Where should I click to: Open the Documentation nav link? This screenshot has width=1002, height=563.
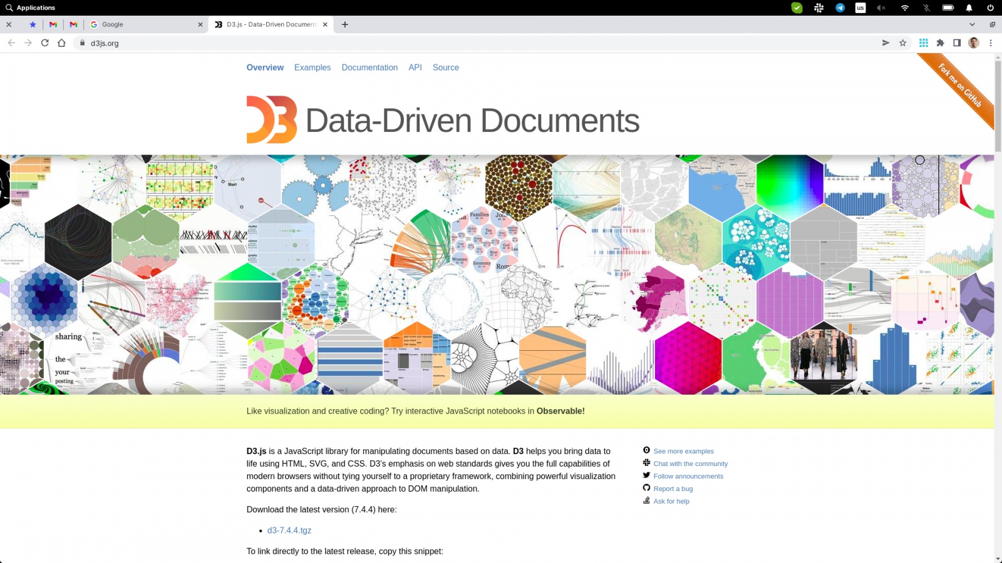[x=369, y=68]
